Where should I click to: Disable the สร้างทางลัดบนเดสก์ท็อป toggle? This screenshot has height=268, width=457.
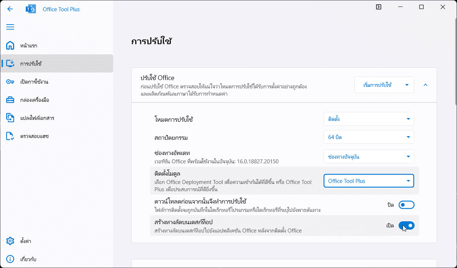(407, 226)
